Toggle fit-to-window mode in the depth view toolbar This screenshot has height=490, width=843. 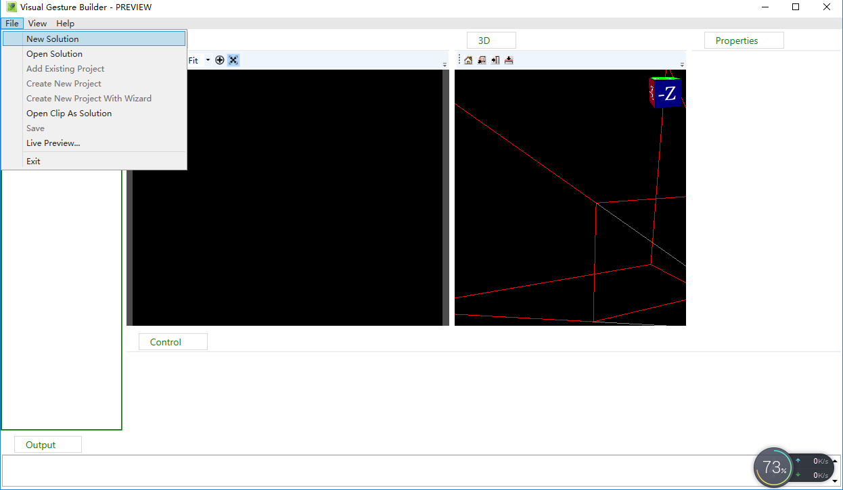[x=233, y=59]
